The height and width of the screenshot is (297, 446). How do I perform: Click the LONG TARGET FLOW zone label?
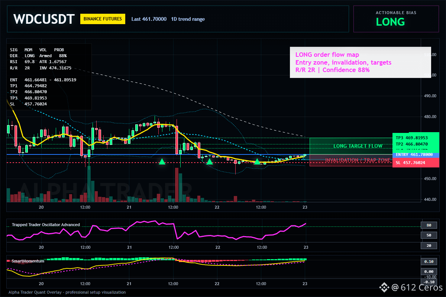coord(358,146)
